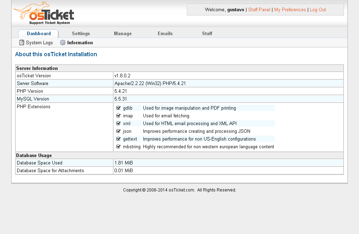Click the Log Out link
The width and height of the screenshot is (359, 234).
click(x=318, y=9)
